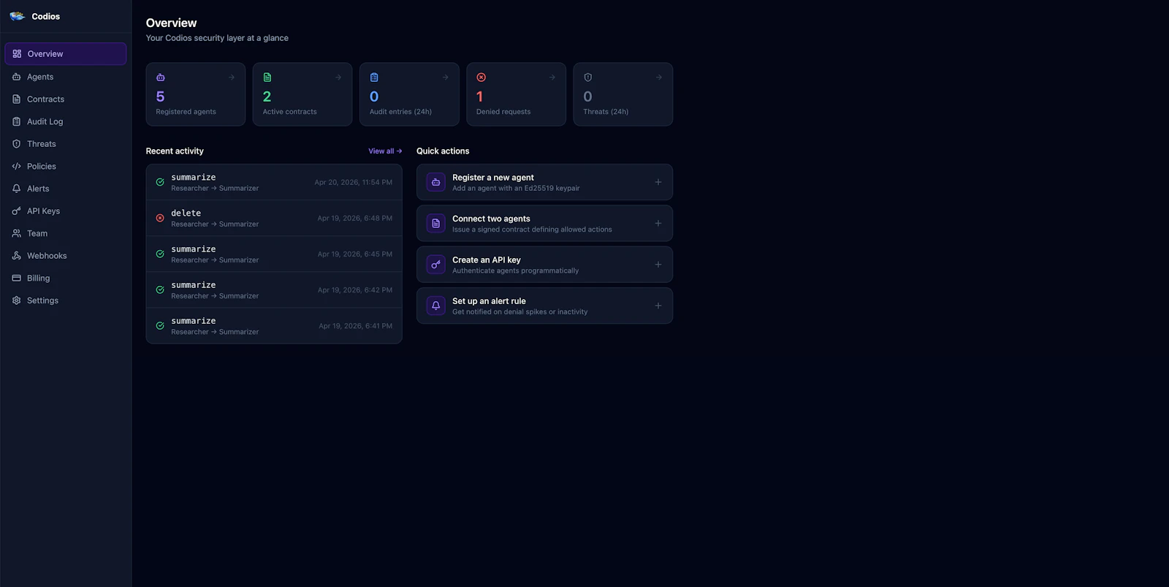Click the red denied icon on the delete activity row

160,218
